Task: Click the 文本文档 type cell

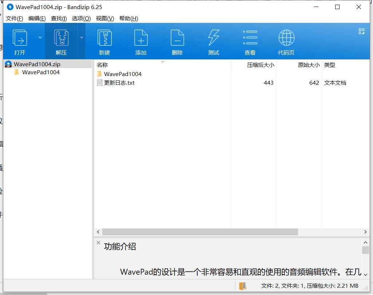Action: pos(335,83)
